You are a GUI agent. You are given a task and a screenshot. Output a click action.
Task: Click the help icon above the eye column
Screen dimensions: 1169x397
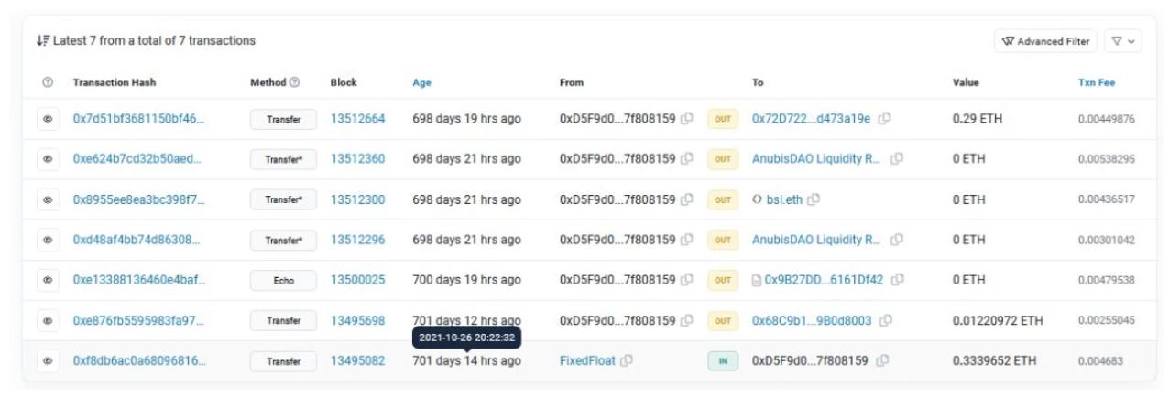(x=48, y=82)
